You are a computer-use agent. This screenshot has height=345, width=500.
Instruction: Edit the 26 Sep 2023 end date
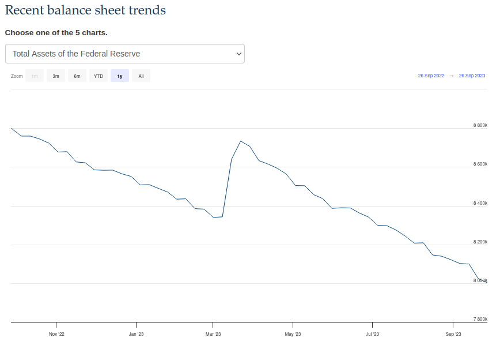click(472, 76)
